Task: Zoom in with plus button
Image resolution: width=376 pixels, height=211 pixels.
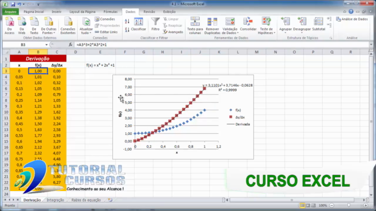Action: click(x=365, y=206)
